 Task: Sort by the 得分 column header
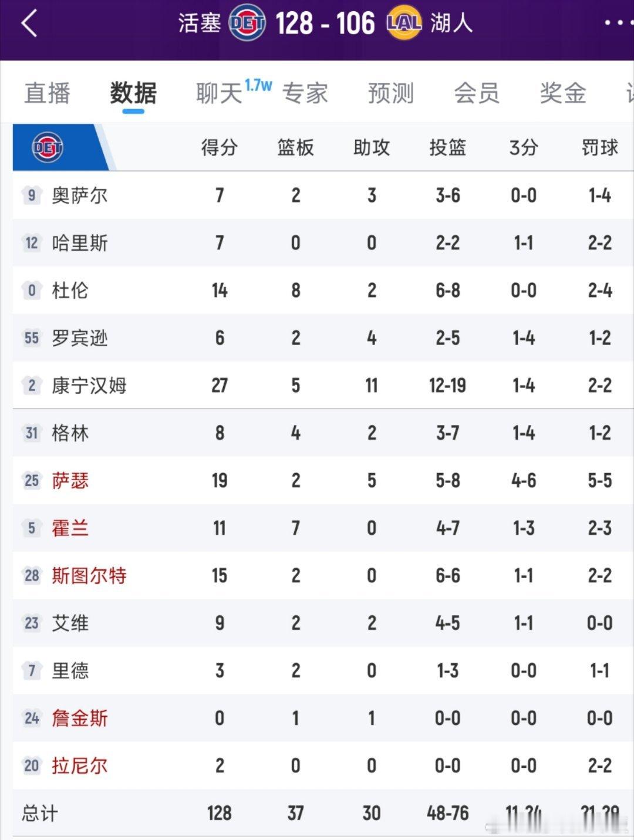tap(219, 147)
